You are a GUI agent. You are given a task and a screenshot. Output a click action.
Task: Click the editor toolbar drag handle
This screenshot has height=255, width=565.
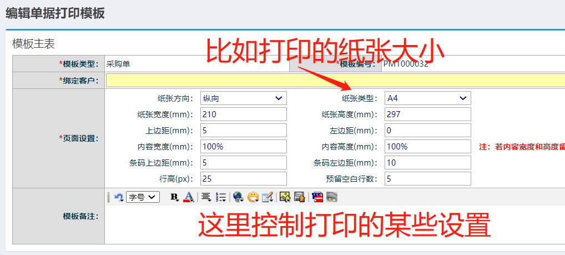click(109, 197)
